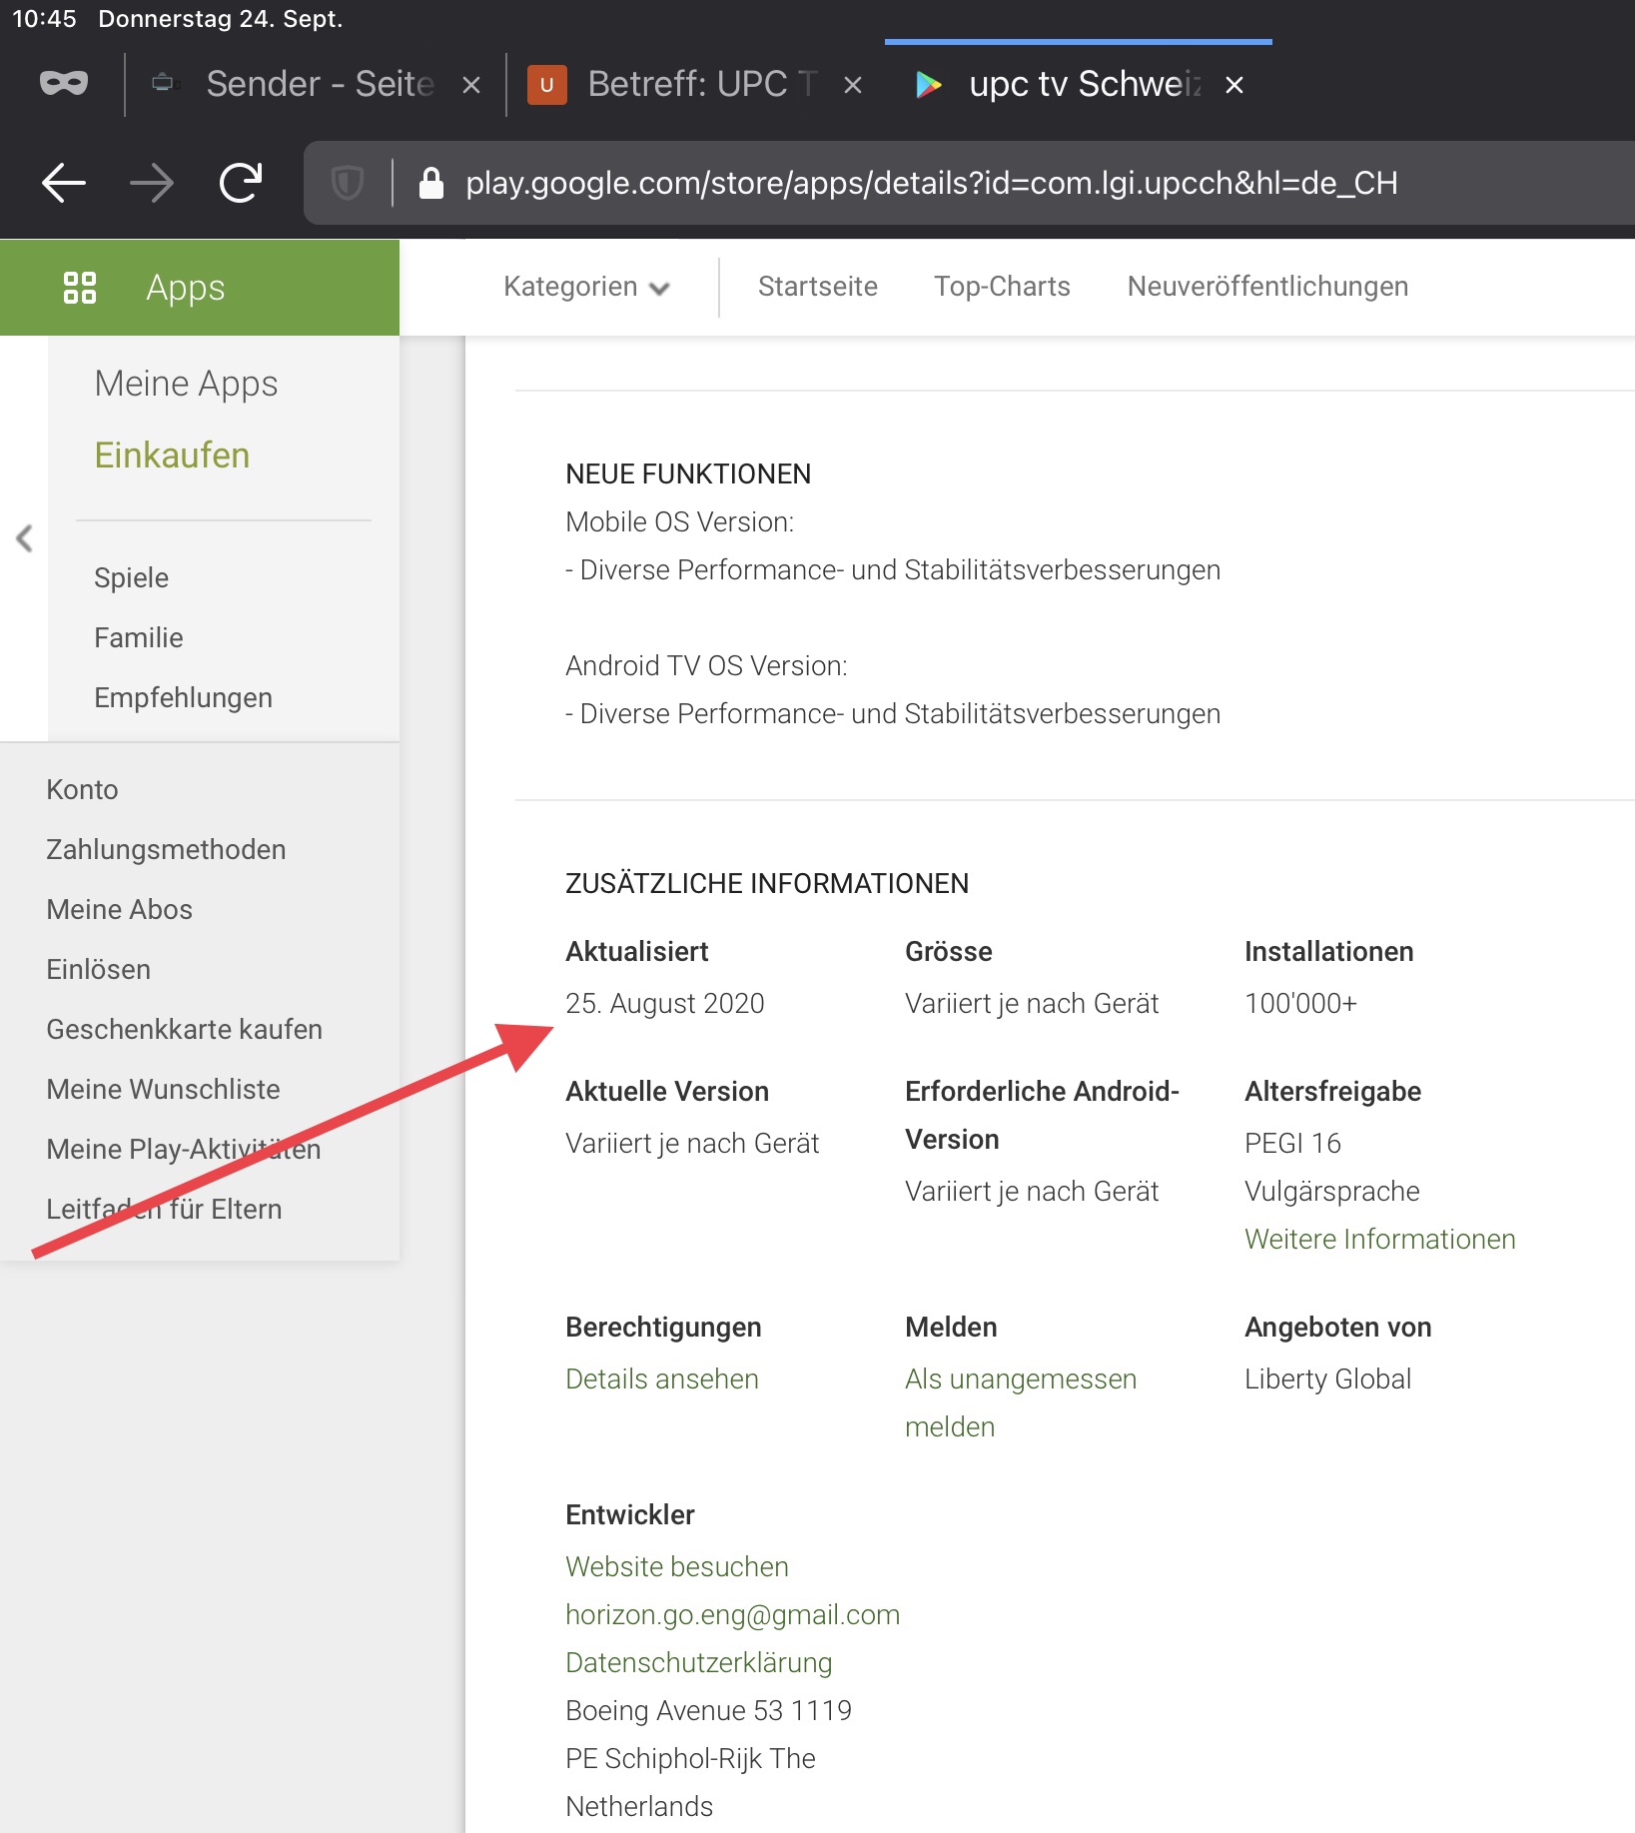The height and width of the screenshot is (1833, 1635).
Task: Click the Apps grid icon
Action: point(80,288)
